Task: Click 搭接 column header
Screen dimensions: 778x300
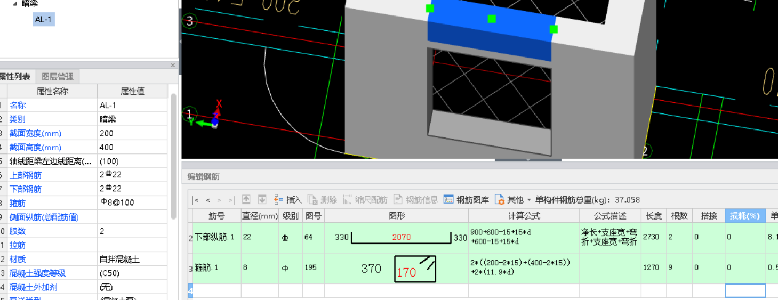Action: click(x=709, y=216)
